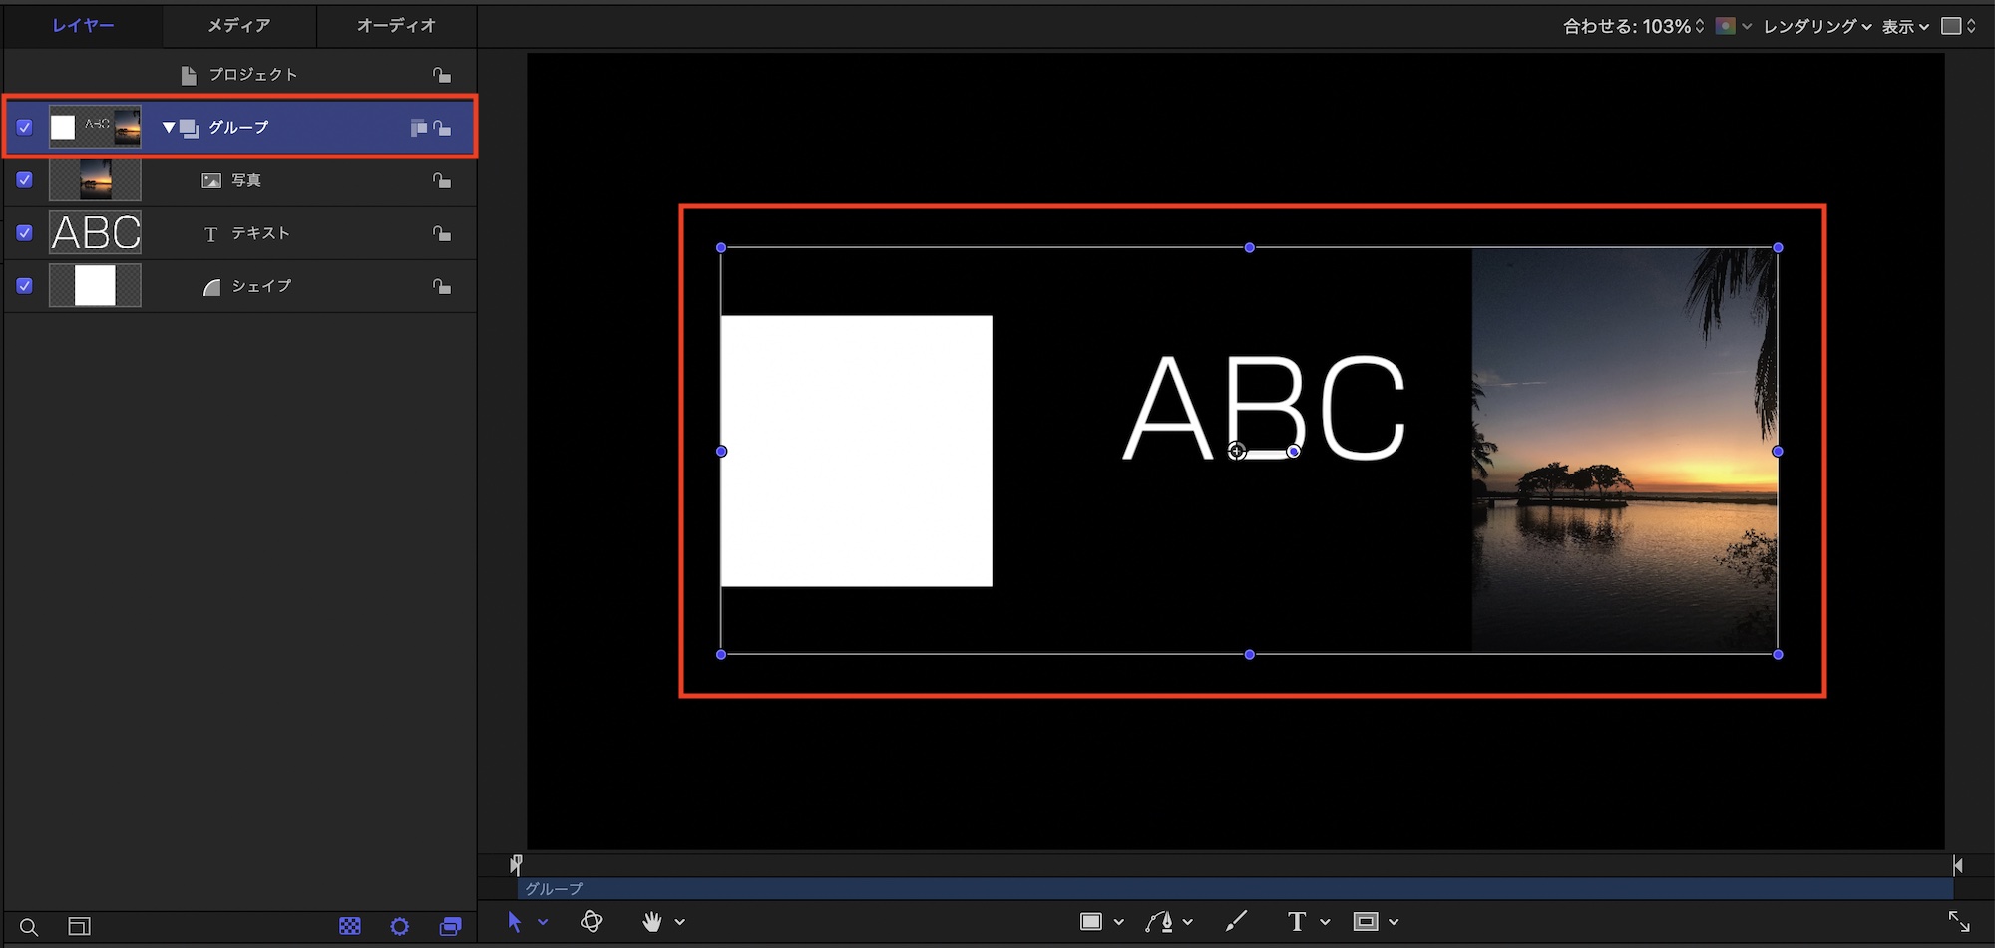Click the グループ bar in mini-timeline
This screenshot has width=1995, height=948.
(x=1235, y=888)
